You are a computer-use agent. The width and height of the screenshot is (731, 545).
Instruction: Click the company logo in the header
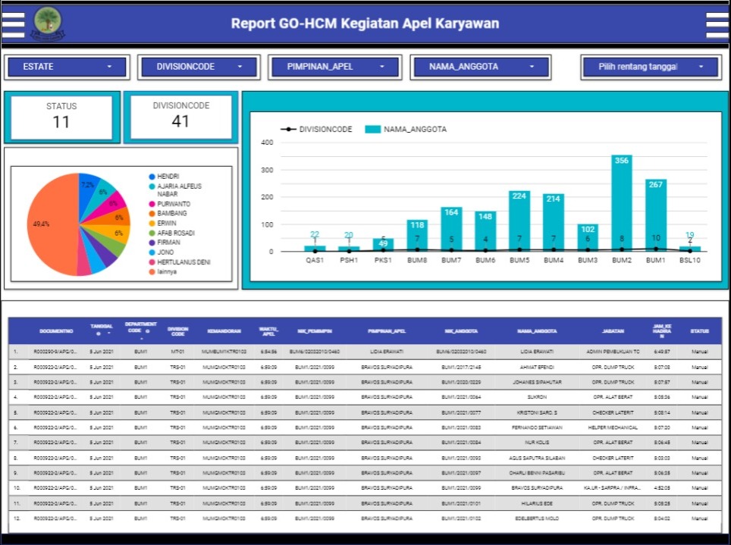pos(48,23)
